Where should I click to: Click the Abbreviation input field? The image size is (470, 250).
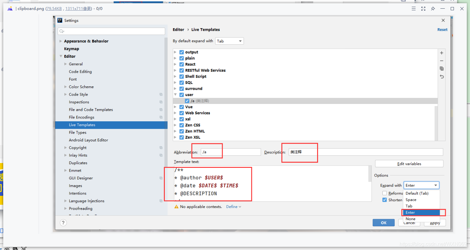coord(231,152)
